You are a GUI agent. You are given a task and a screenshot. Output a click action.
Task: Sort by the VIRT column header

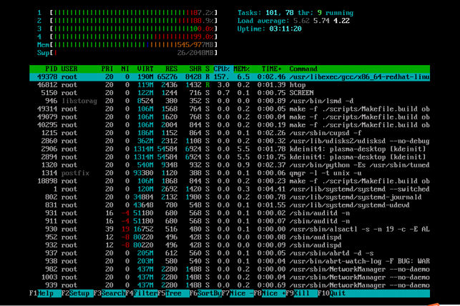click(145, 69)
